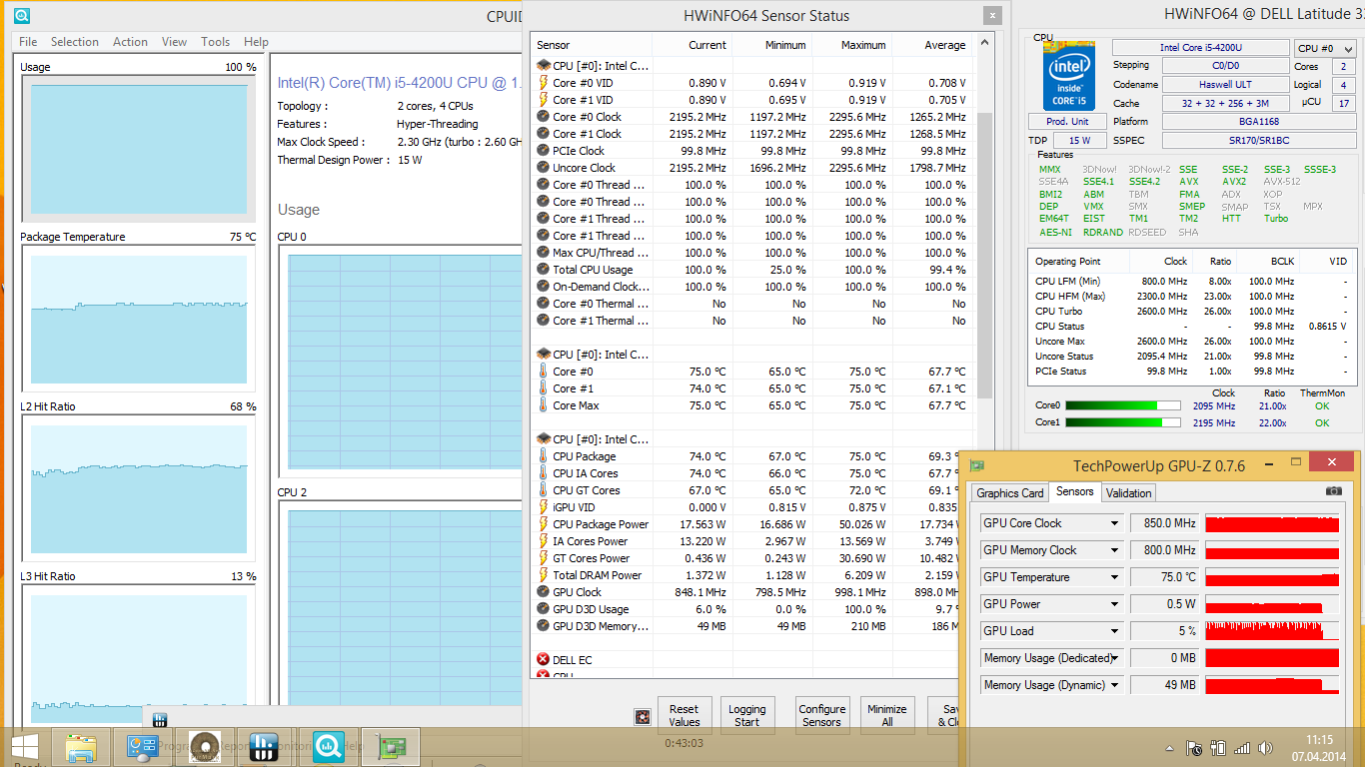Open the GPU Memory Clock sensor dropdown
The height and width of the screenshot is (767, 1365).
point(1115,550)
